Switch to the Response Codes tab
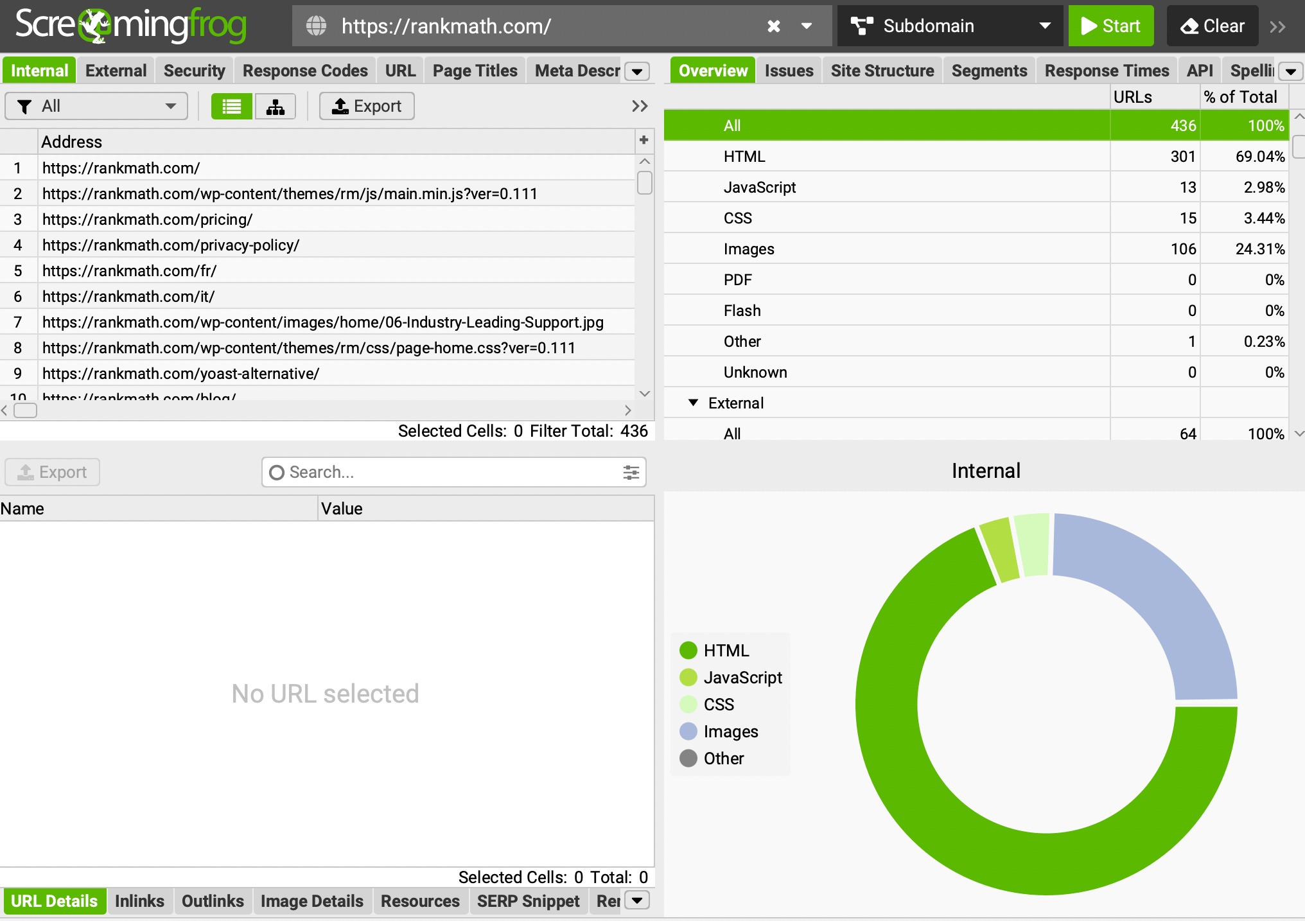This screenshot has width=1305, height=921. (x=304, y=71)
